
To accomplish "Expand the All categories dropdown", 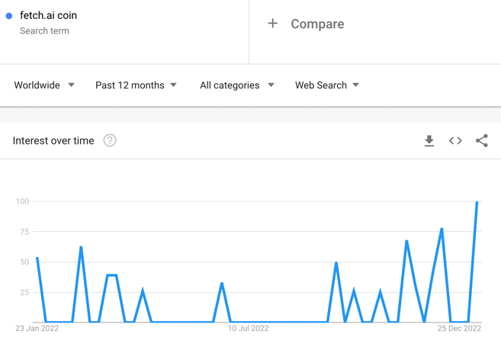I will pyautogui.click(x=237, y=85).
